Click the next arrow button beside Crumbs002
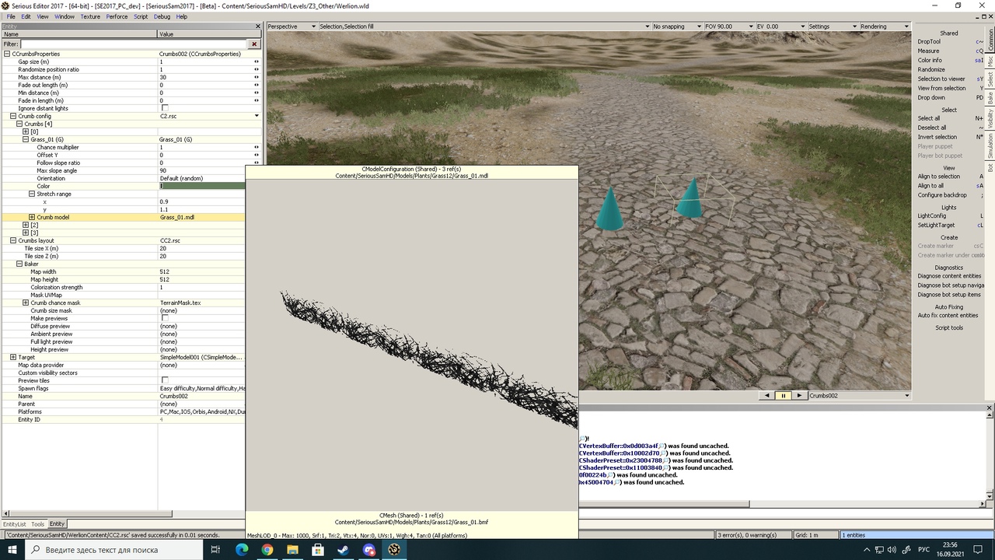This screenshot has width=995, height=560. (x=799, y=396)
